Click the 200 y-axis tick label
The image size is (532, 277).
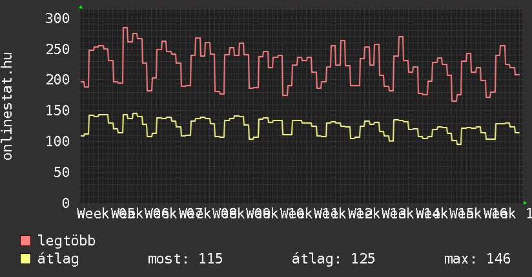tap(57, 80)
